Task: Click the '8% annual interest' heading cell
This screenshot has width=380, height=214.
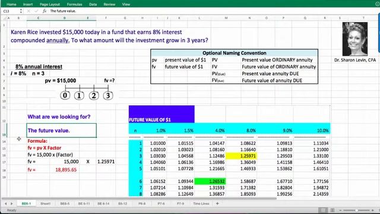Action: (x=39, y=67)
